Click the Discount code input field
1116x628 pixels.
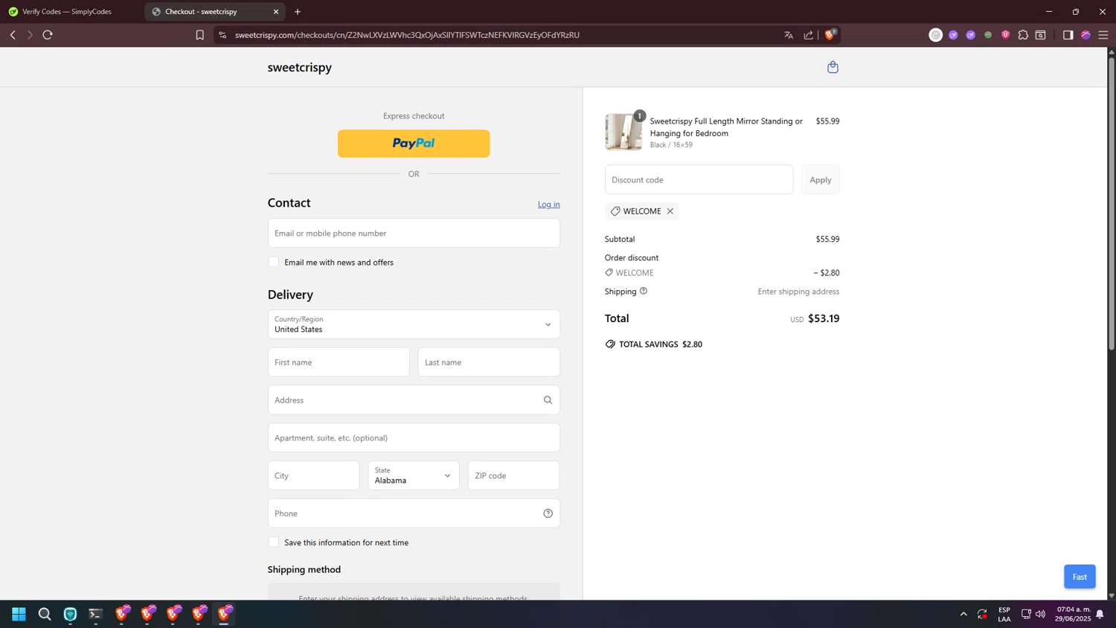click(x=699, y=180)
